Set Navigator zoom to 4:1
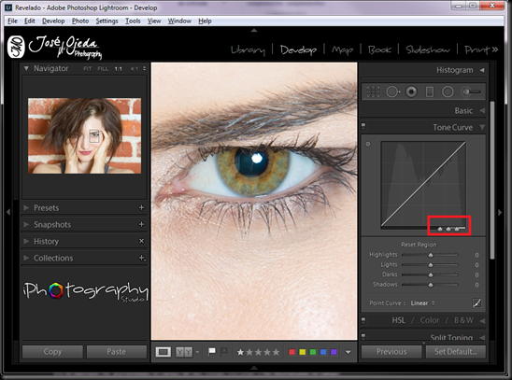This screenshot has height=380, width=512. 135,69
